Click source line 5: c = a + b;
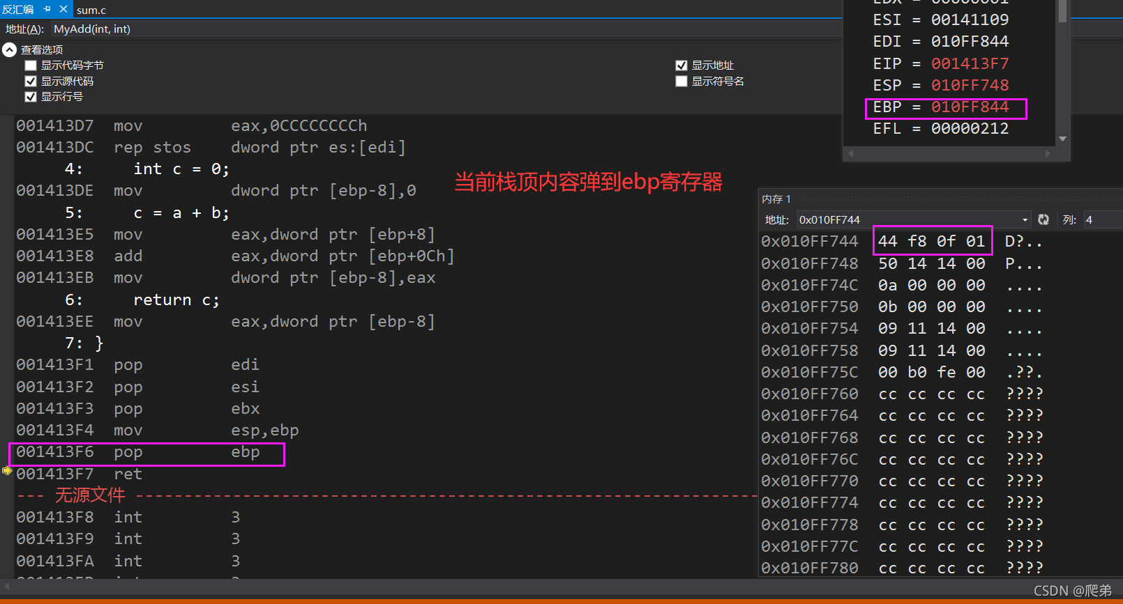Screen dimensions: 1123x604 click(147, 213)
